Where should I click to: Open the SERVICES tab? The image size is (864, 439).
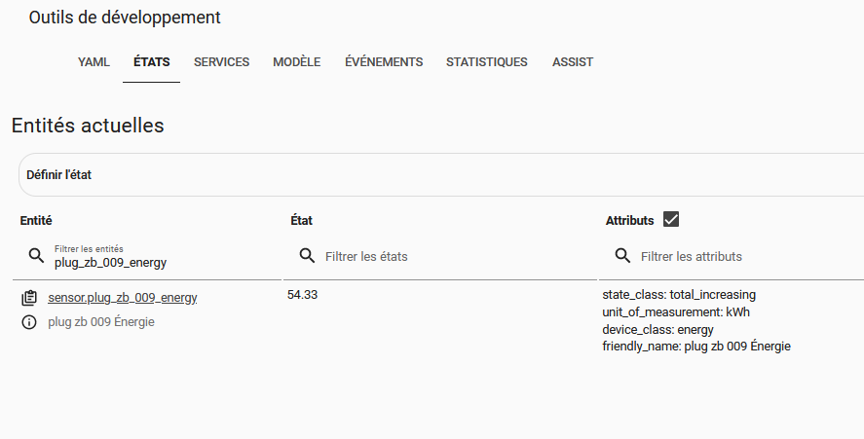click(x=221, y=62)
